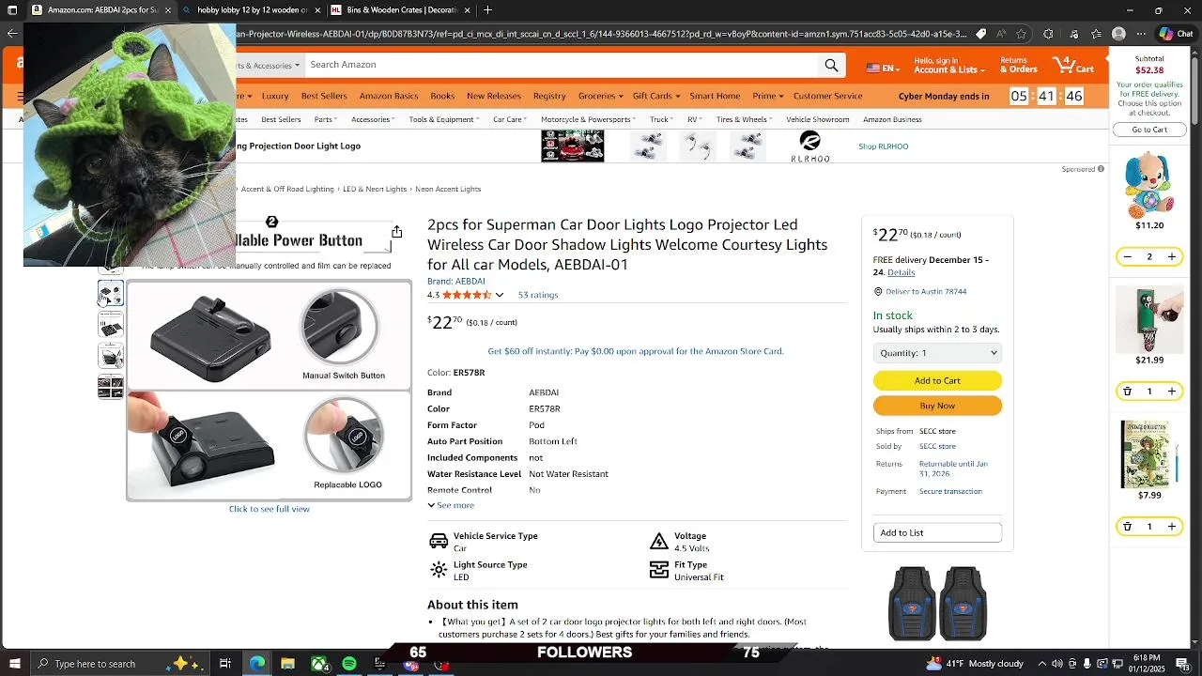This screenshot has height=676, width=1202.
Task: Click the deliver to Austin location icon
Action: tap(878, 292)
